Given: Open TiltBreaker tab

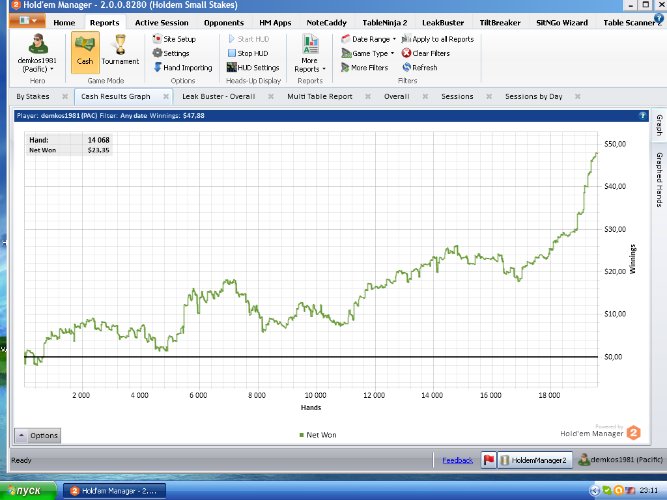Looking at the screenshot, I should [x=500, y=23].
